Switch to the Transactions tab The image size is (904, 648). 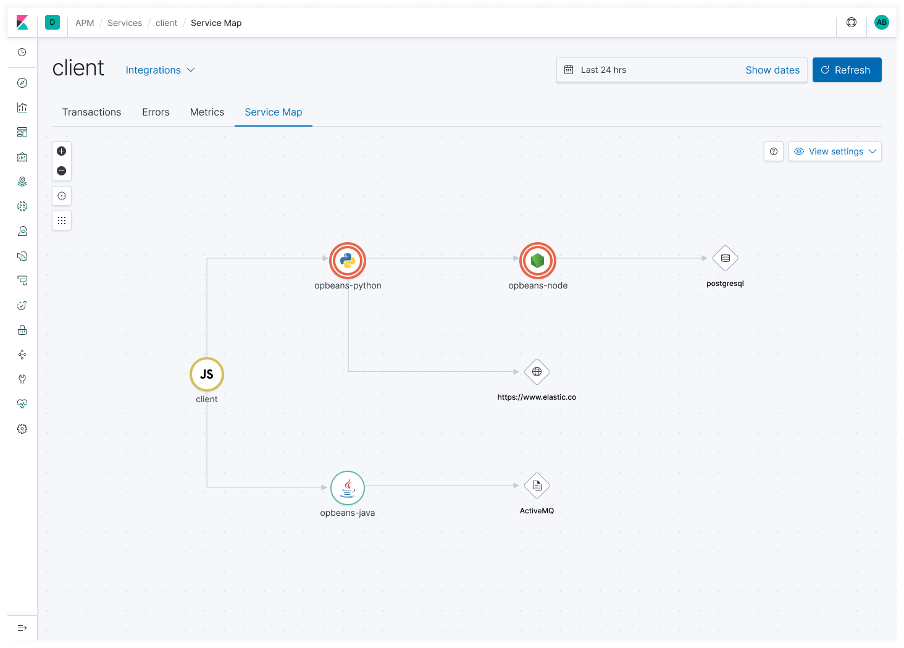click(91, 112)
